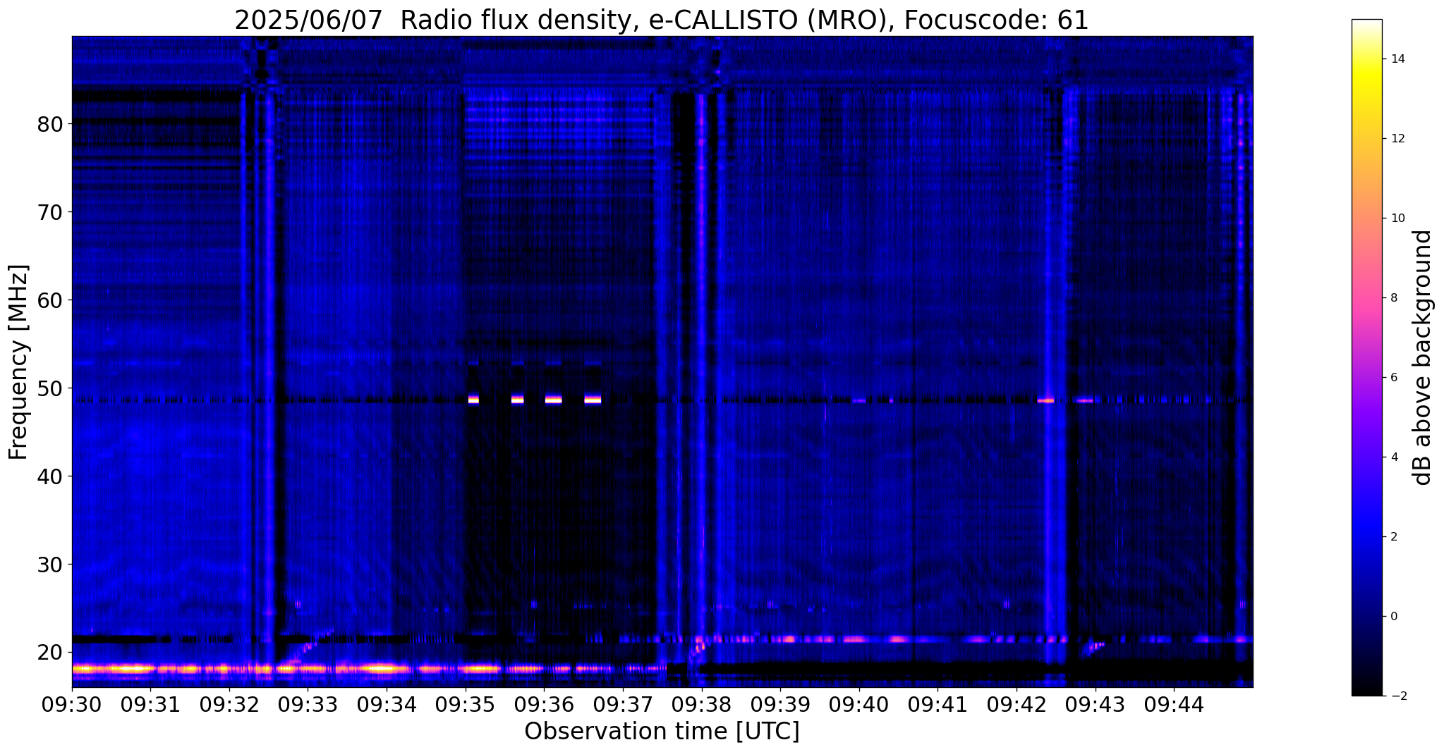Pick the colorbar tick label 6
The image size is (1444, 752).
[x=1393, y=378]
